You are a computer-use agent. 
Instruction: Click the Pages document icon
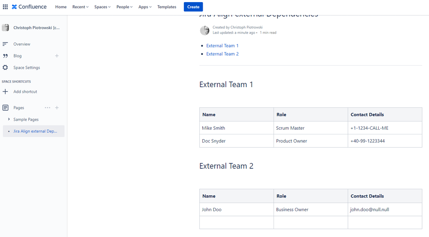click(5, 108)
